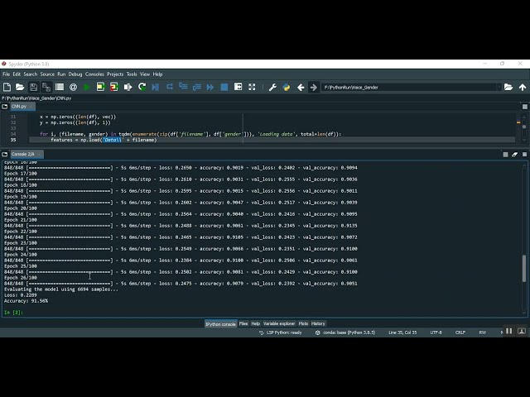The image size is (530, 397).
Task: Click the working directory path field
Action: [x=409, y=87]
